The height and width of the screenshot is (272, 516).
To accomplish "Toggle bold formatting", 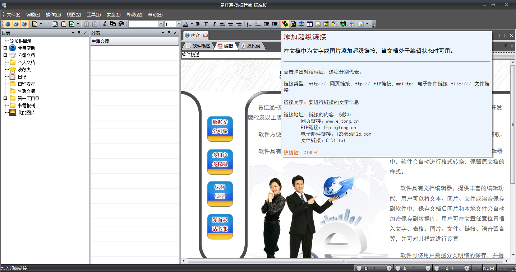I will click(198, 24).
